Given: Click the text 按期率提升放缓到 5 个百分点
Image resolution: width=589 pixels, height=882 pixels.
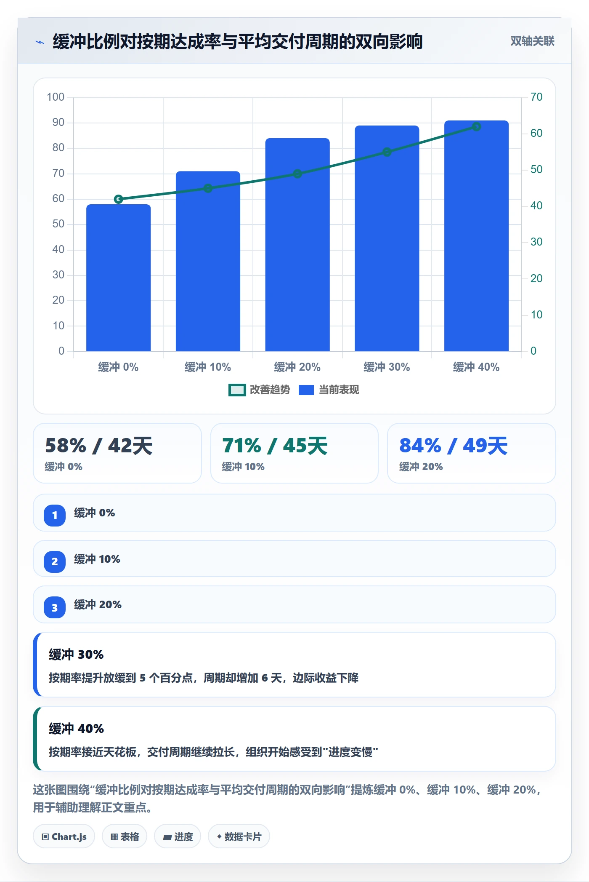Looking at the screenshot, I should [x=121, y=678].
